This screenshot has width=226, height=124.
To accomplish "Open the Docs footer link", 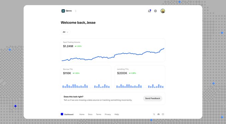I will (x=90, y=114).
